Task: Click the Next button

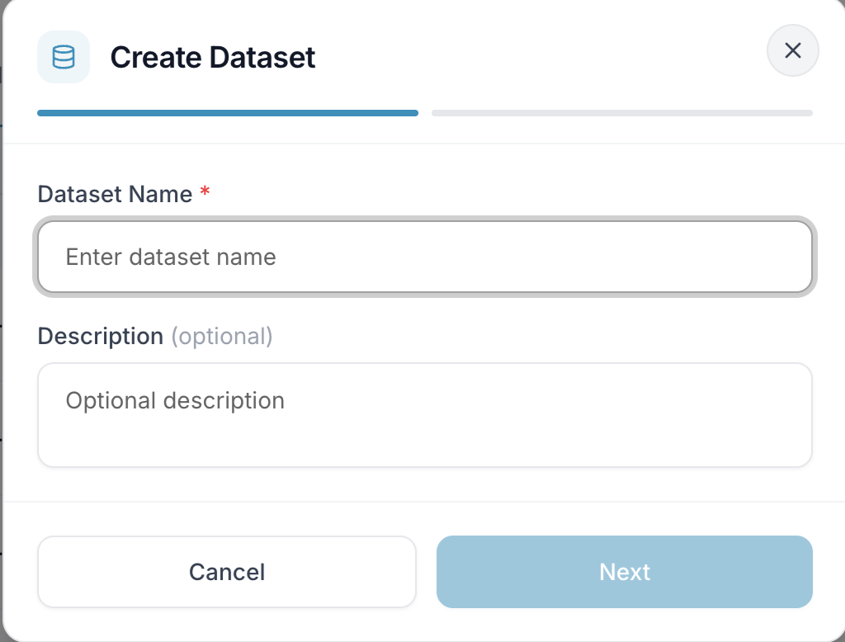Action: (x=625, y=572)
